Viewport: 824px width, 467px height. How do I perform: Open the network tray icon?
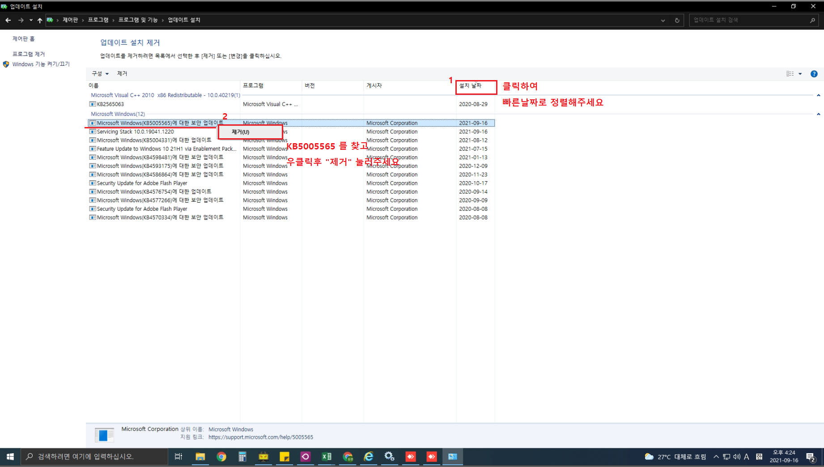point(726,457)
